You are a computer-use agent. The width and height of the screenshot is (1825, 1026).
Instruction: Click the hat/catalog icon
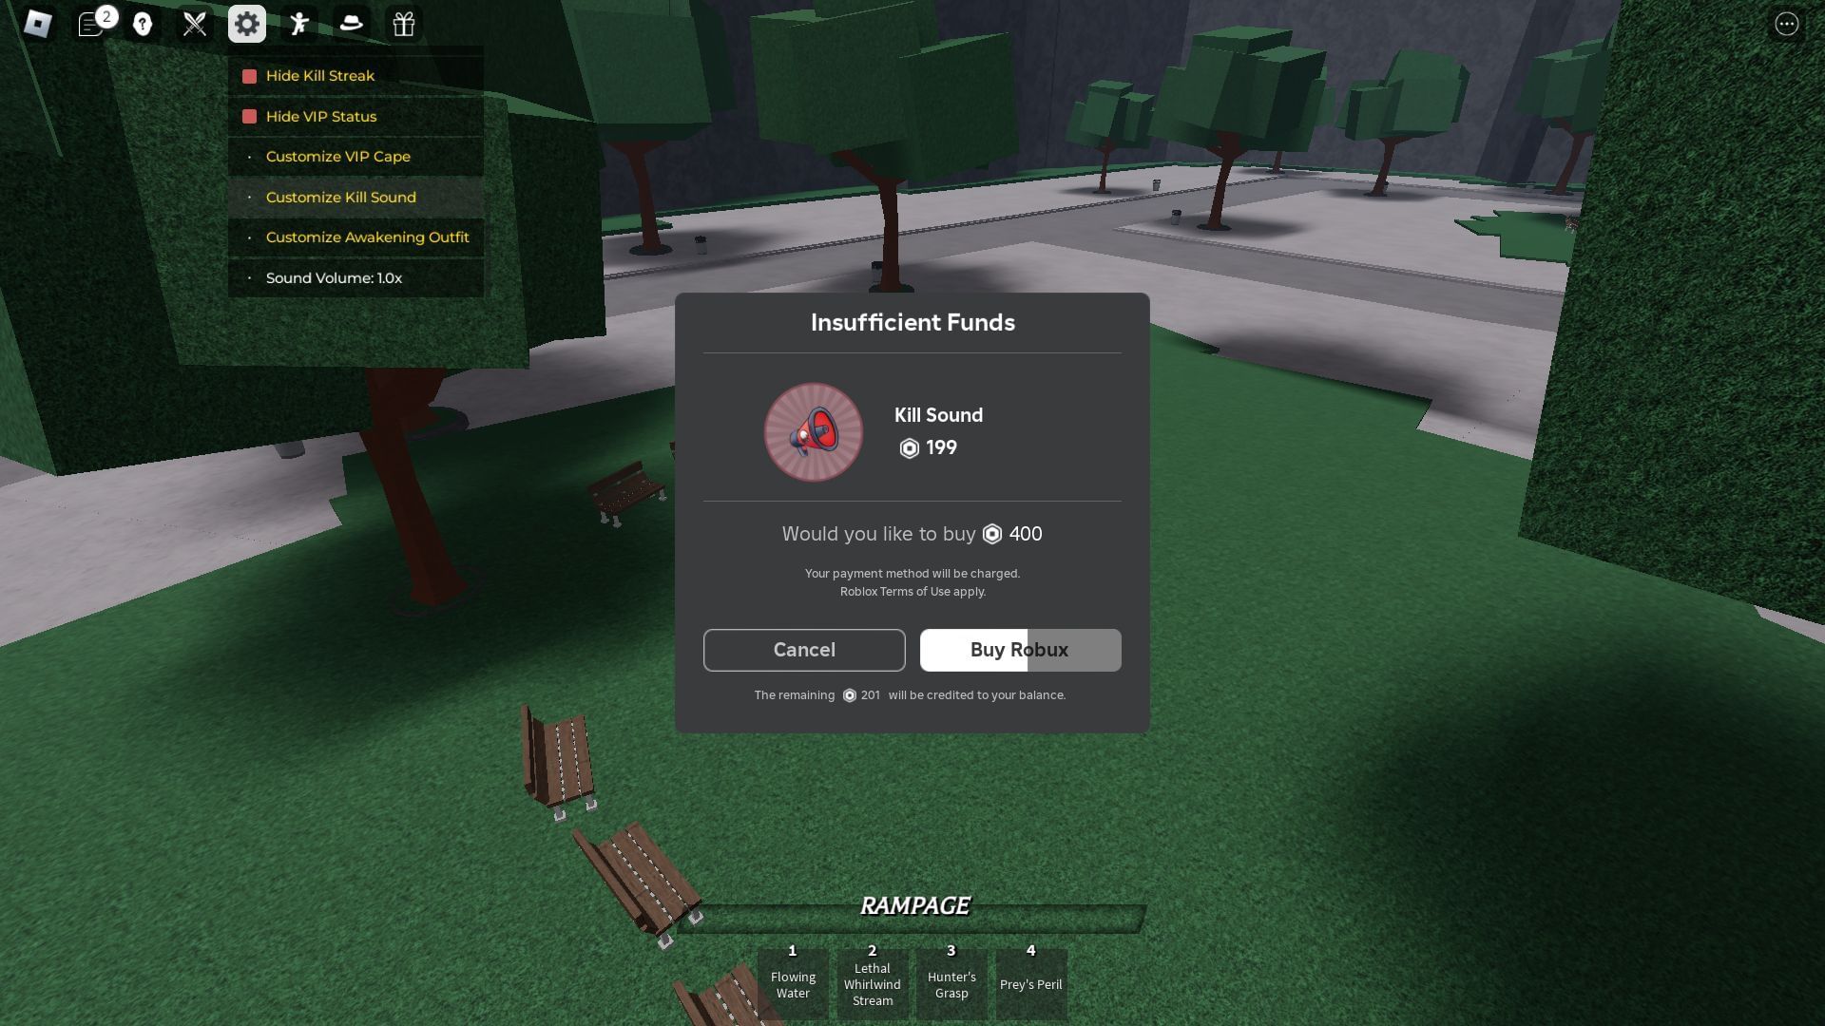pyautogui.click(x=350, y=23)
